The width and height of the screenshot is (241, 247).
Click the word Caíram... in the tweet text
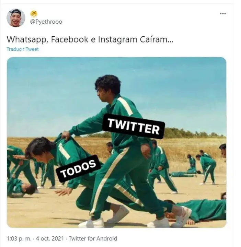point(157,39)
